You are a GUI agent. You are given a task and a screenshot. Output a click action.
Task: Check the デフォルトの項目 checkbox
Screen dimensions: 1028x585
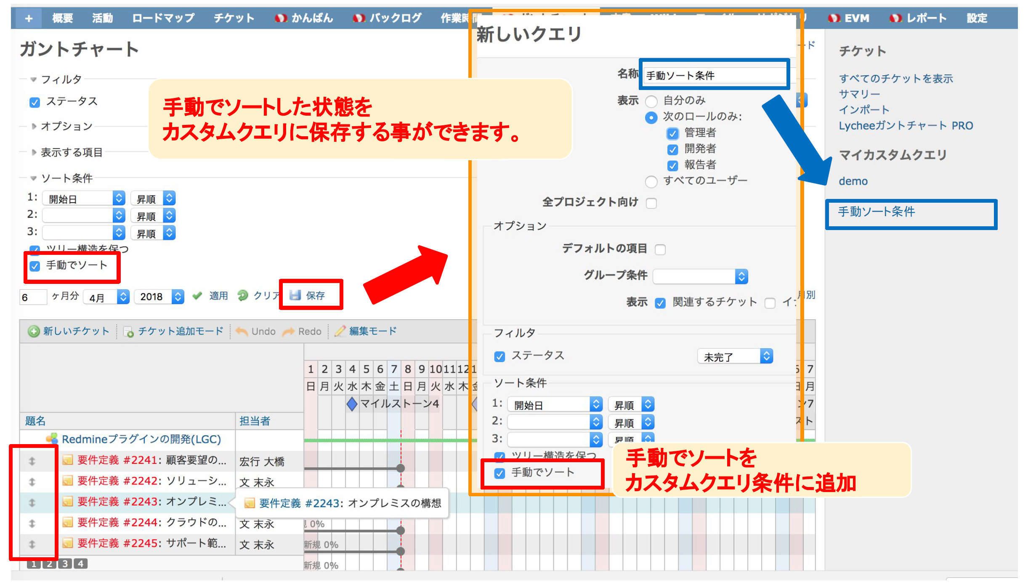[660, 250]
